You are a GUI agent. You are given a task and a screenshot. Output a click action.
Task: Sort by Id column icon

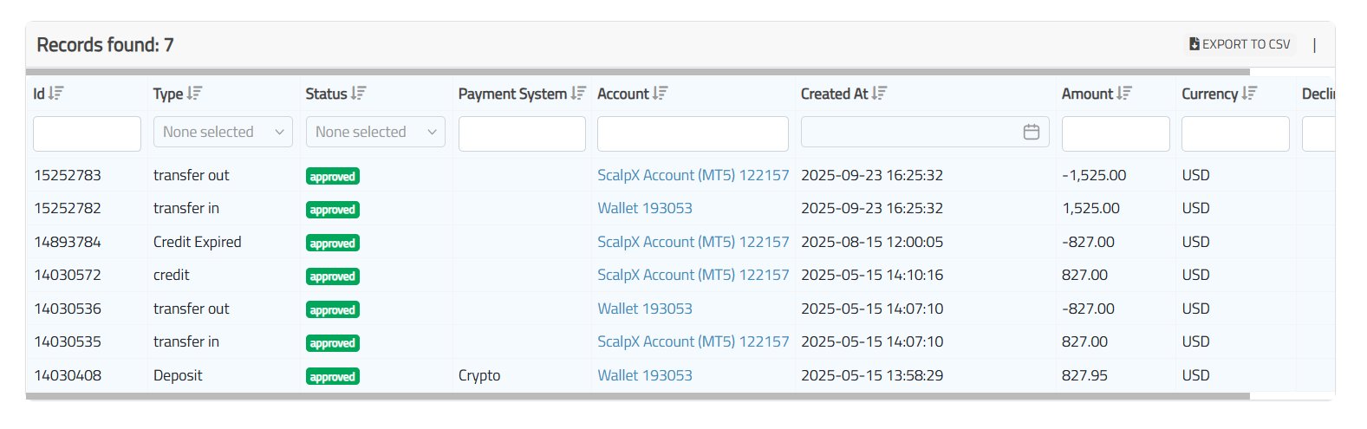(56, 94)
